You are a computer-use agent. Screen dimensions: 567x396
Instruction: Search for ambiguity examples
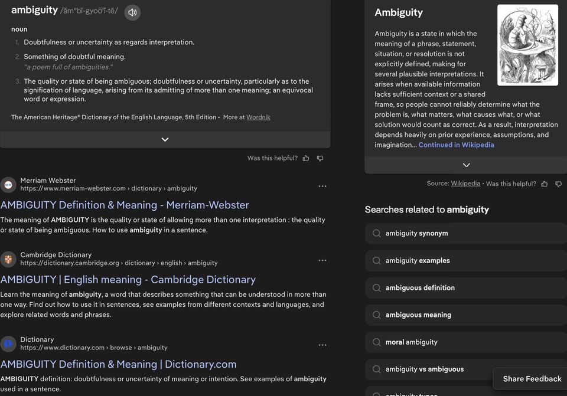(x=466, y=260)
